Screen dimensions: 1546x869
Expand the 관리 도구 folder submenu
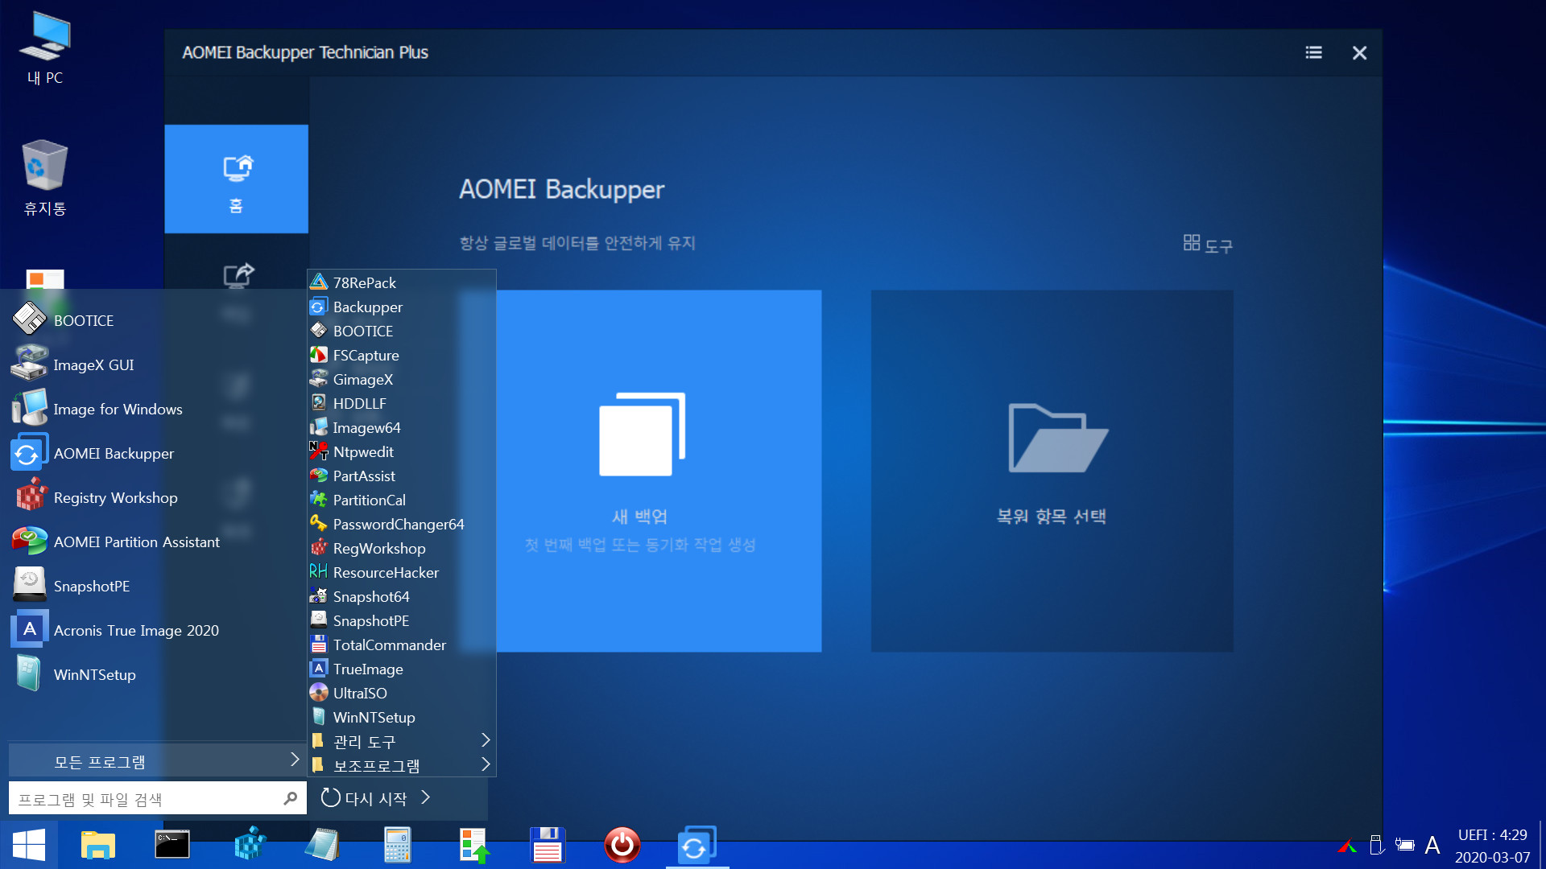pos(401,741)
